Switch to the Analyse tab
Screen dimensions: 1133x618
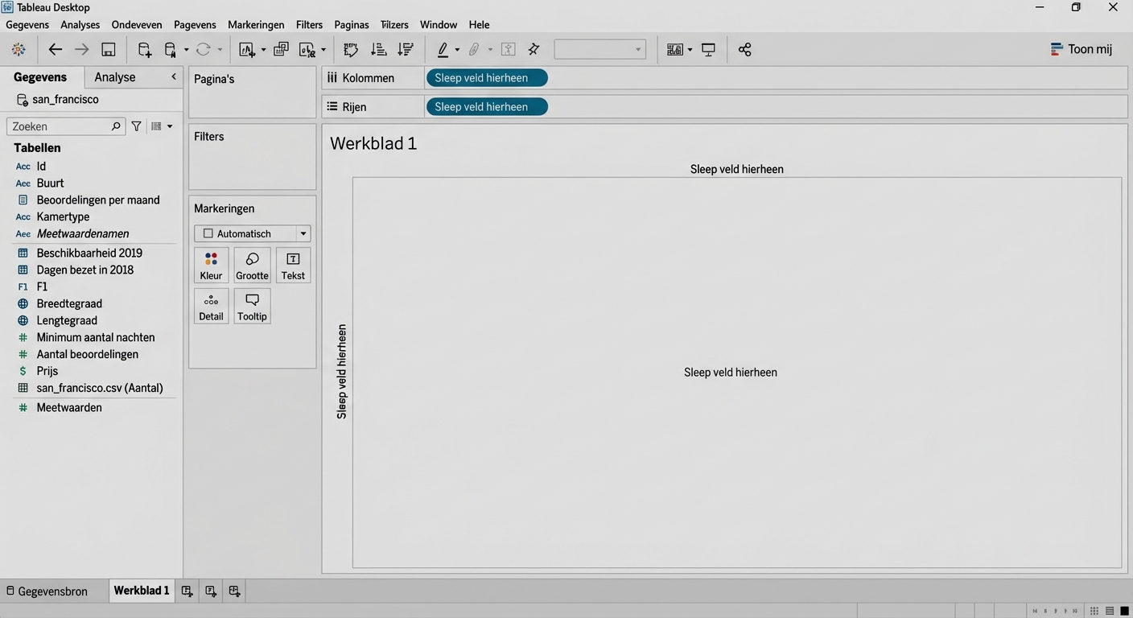click(x=115, y=77)
